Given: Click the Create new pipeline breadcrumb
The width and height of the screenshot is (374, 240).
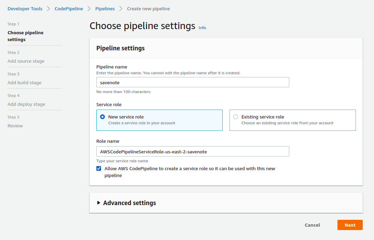Looking at the screenshot, I should point(148,9).
